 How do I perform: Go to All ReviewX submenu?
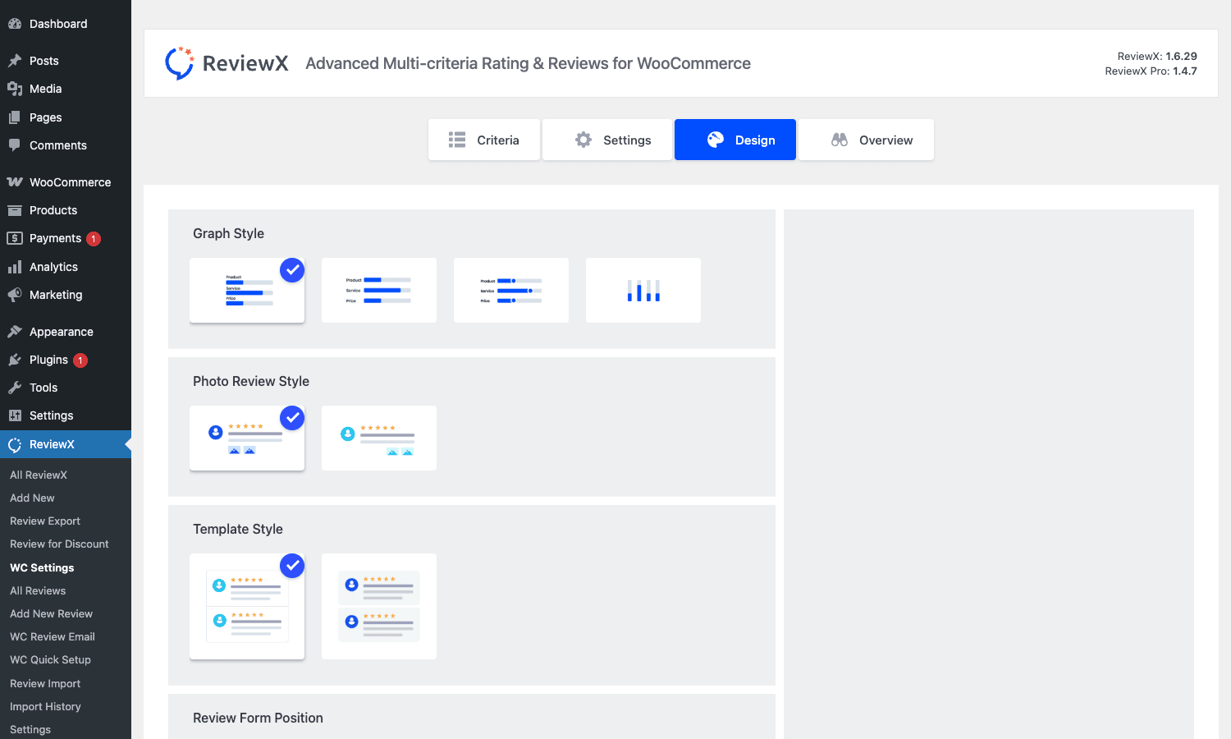39,475
